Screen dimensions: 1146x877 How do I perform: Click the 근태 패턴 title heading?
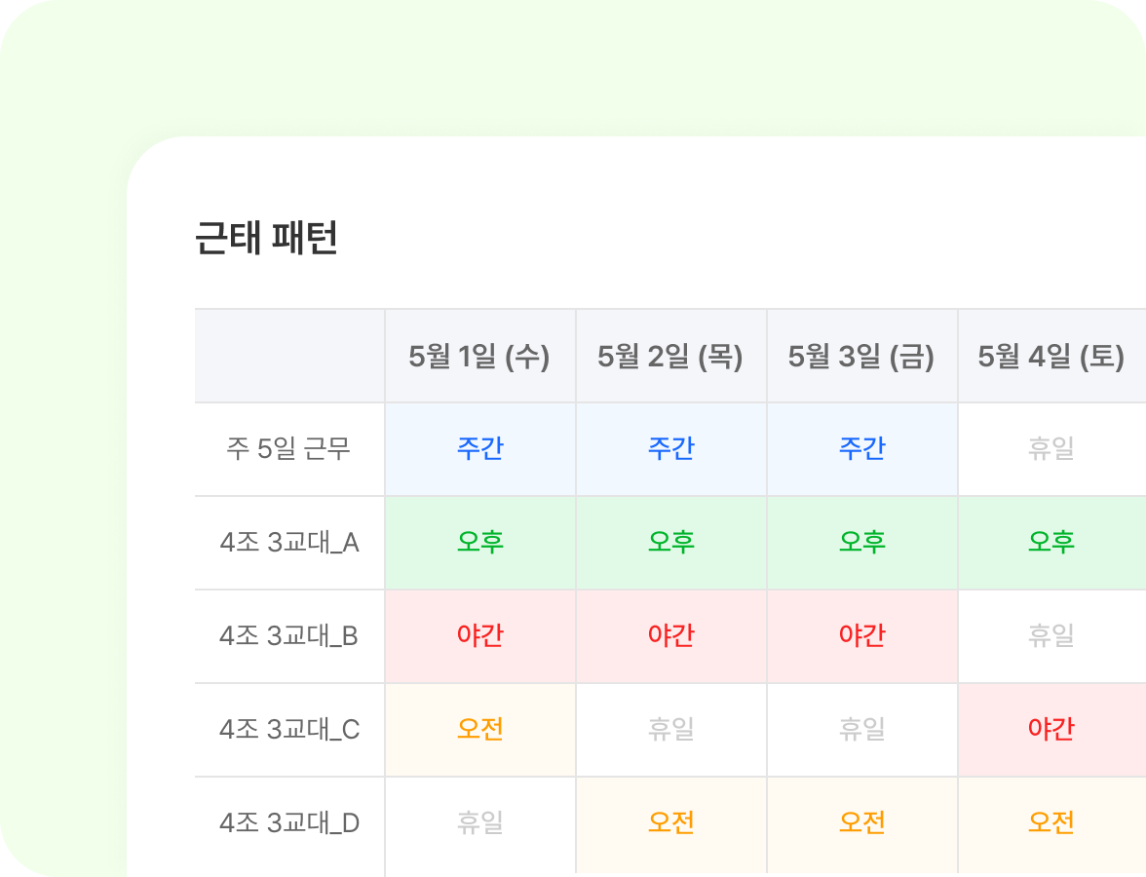point(267,239)
